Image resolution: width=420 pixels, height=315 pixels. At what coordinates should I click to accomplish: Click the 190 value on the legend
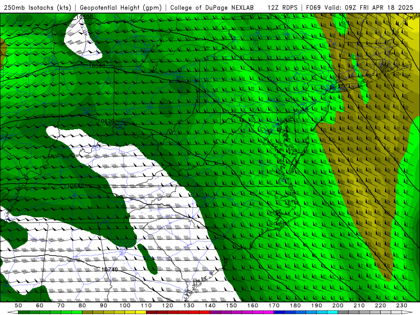pos(317,306)
